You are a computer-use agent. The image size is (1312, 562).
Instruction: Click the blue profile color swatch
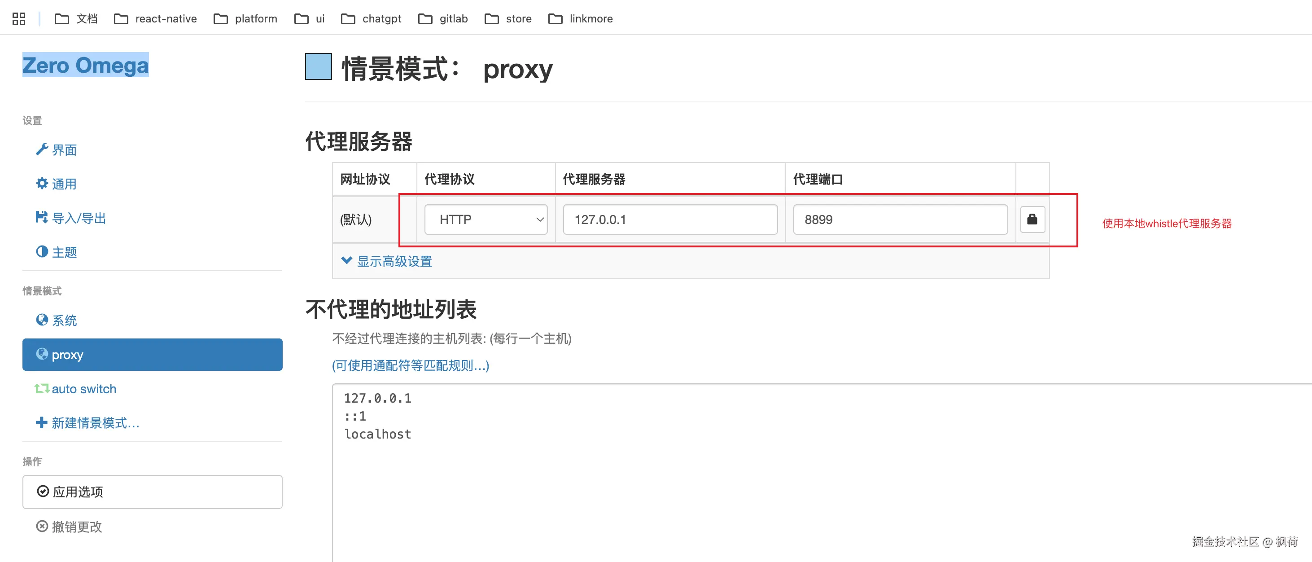(318, 67)
